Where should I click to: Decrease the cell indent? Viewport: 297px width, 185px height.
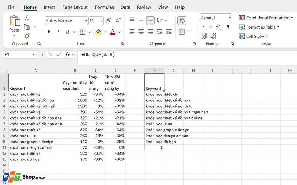pos(160,32)
